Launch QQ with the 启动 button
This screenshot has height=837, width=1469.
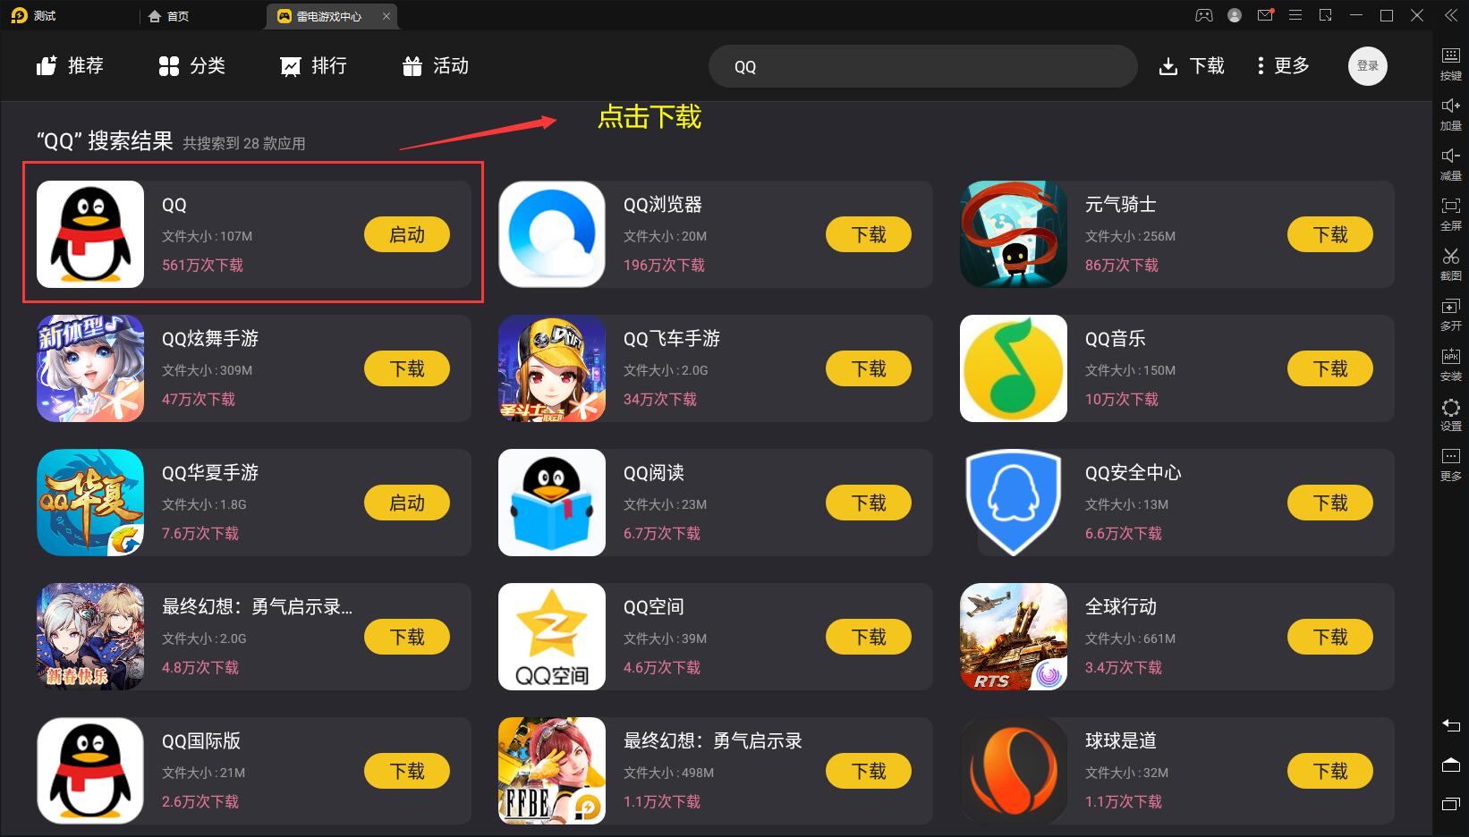point(407,234)
